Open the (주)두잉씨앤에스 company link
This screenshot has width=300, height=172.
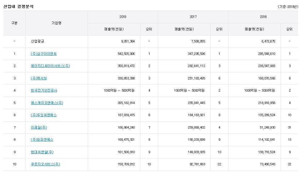pos(44,115)
